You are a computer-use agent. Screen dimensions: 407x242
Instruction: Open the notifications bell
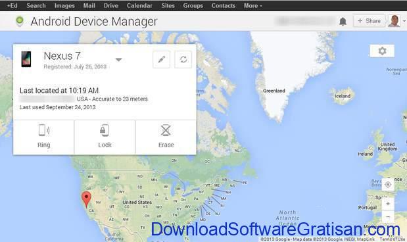(343, 21)
